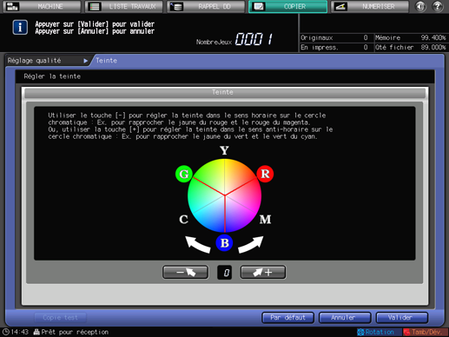
Task: Click the Annuler button
Action: coord(345,318)
